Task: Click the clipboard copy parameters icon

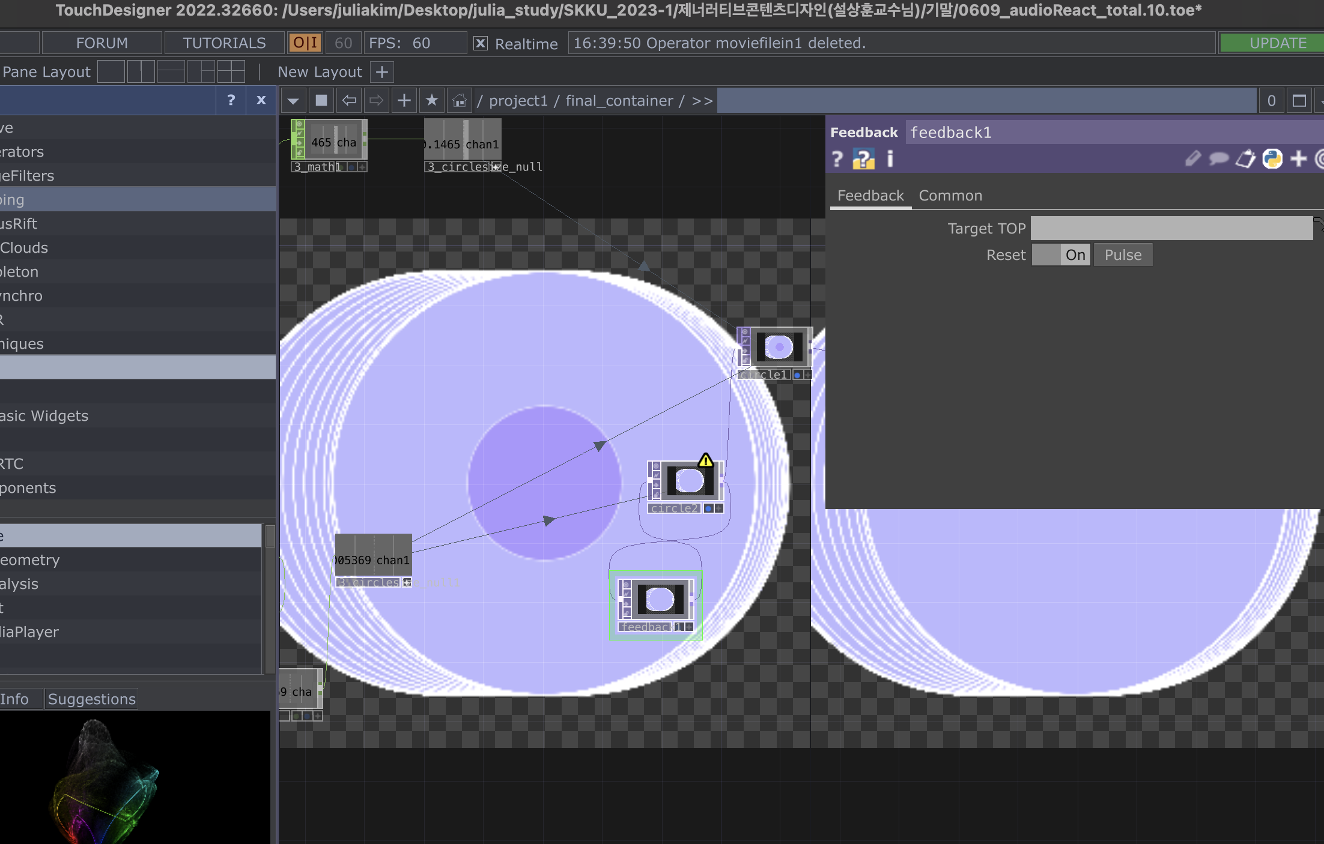Action: tap(1245, 159)
